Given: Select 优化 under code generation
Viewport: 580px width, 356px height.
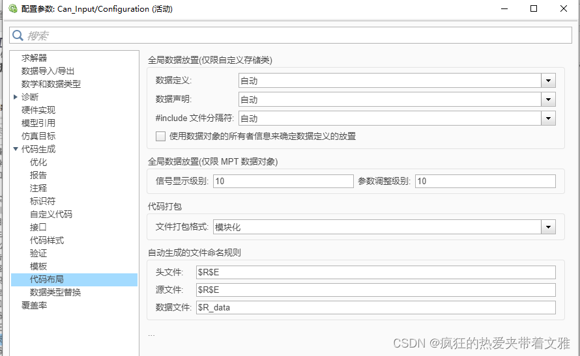Looking at the screenshot, I should pyautogui.click(x=38, y=162).
